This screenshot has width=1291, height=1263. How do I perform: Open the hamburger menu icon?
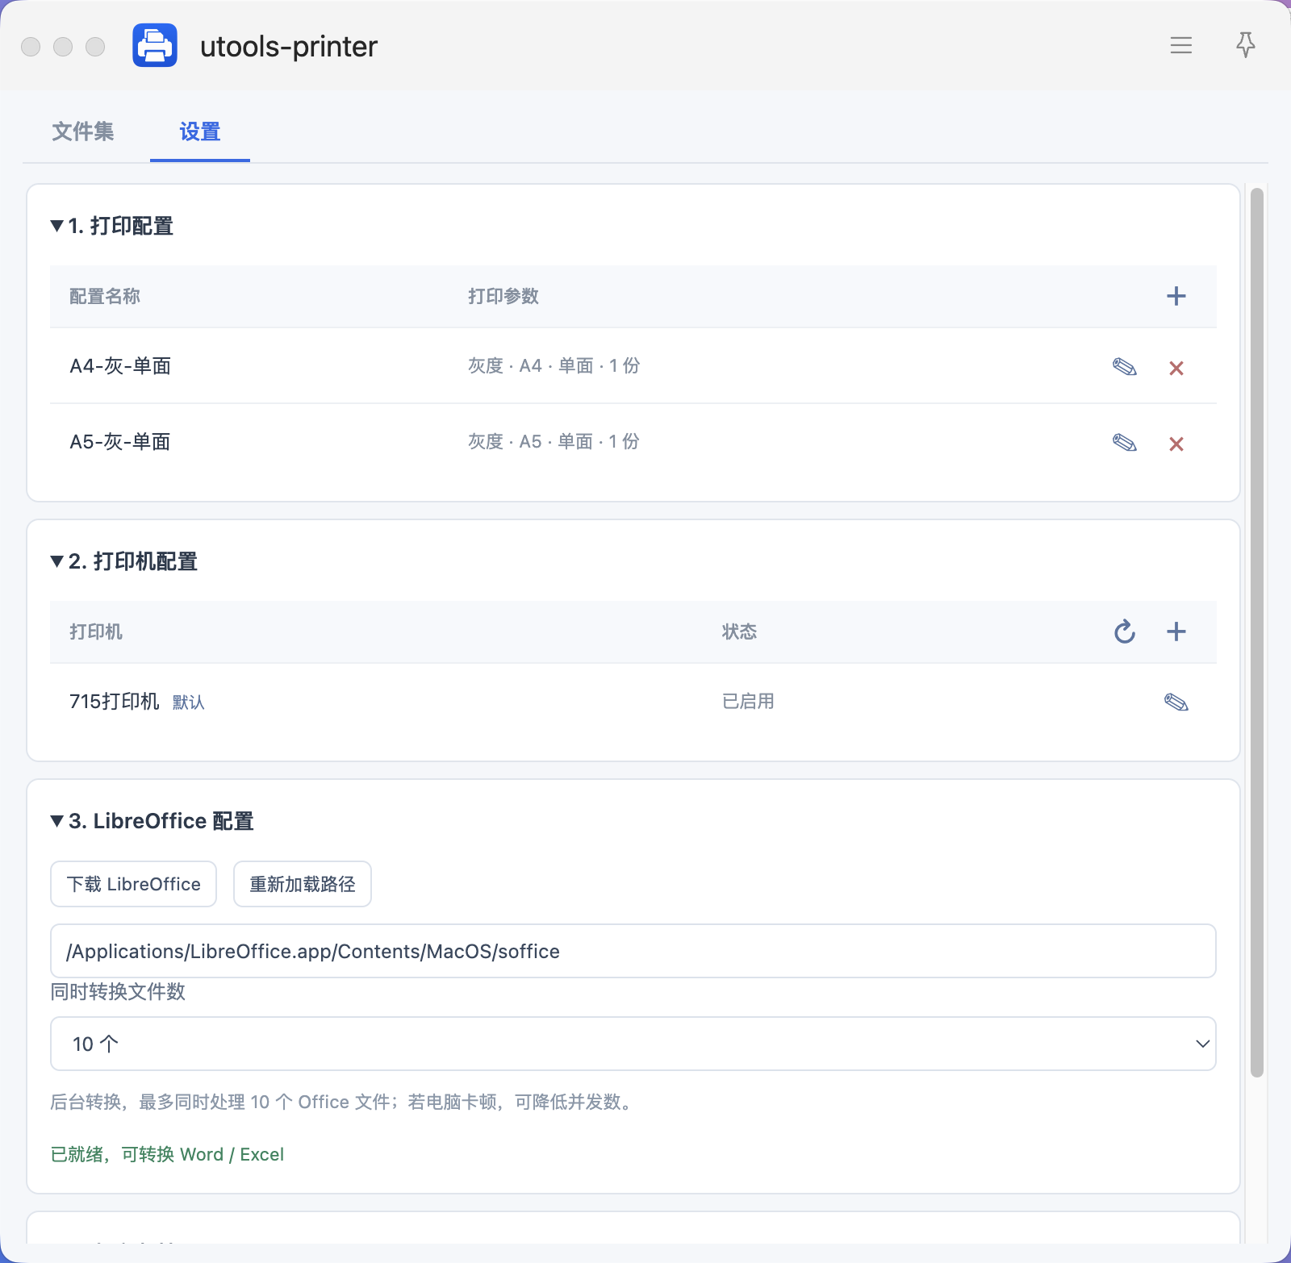(1181, 45)
